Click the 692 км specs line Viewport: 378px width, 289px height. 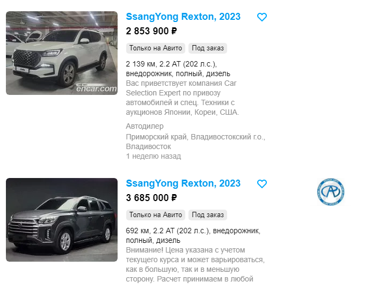tap(193, 235)
